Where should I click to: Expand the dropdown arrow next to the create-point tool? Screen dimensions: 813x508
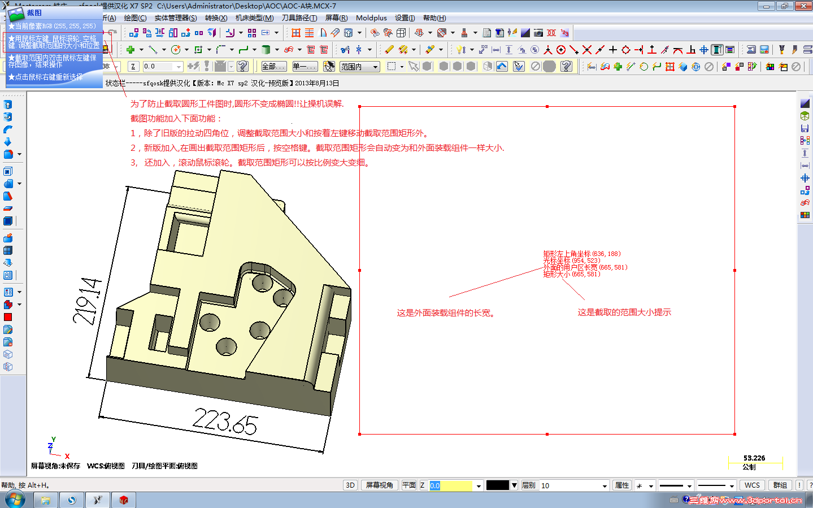(141, 50)
